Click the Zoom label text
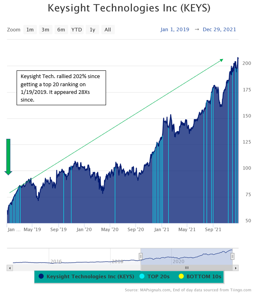This screenshot has height=293, width=253. 14,30
